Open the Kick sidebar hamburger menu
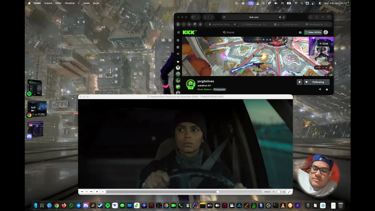This screenshot has height=211, width=375. (178, 32)
